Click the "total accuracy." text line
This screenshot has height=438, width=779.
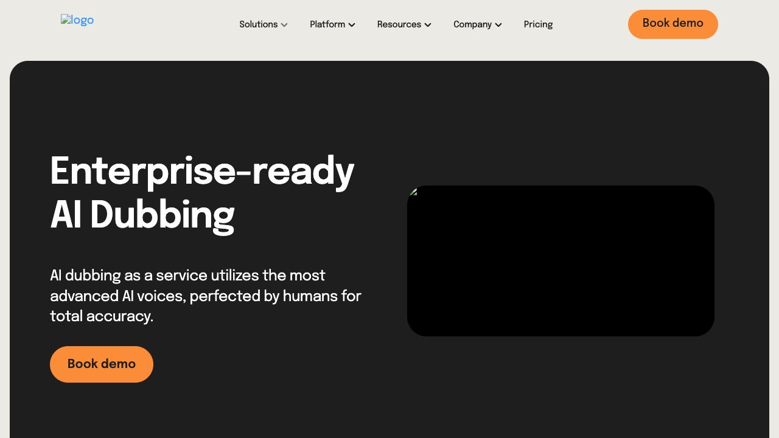(x=102, y=316)
